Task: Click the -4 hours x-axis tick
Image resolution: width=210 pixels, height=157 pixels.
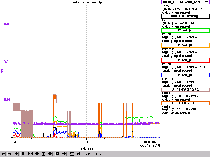Action: (x=86, y=142)
